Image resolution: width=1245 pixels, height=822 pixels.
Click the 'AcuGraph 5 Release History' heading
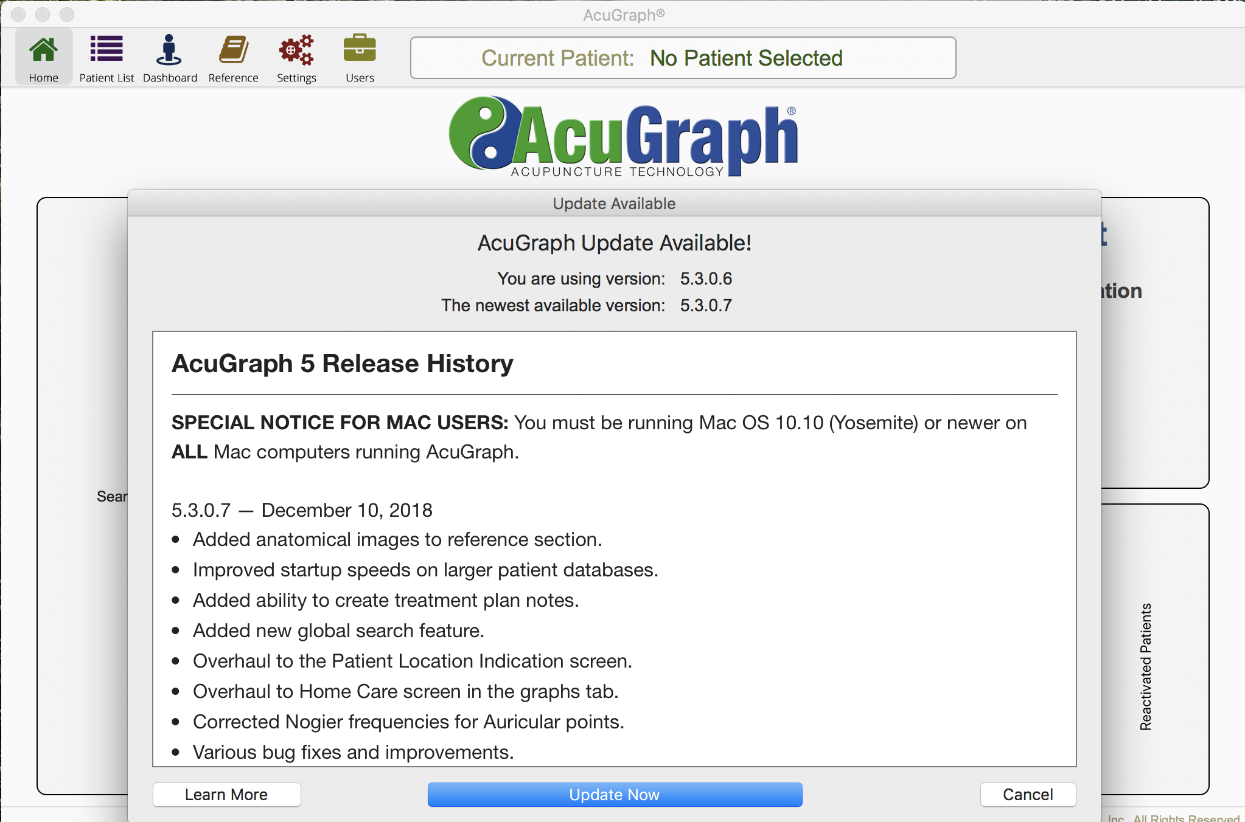342,363
